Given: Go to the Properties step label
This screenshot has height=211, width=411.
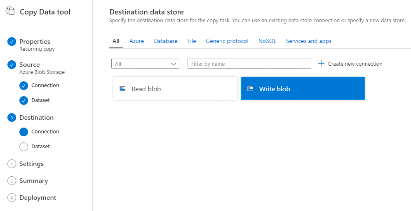Looking at the screenshot, I should (x=35, y=41).
